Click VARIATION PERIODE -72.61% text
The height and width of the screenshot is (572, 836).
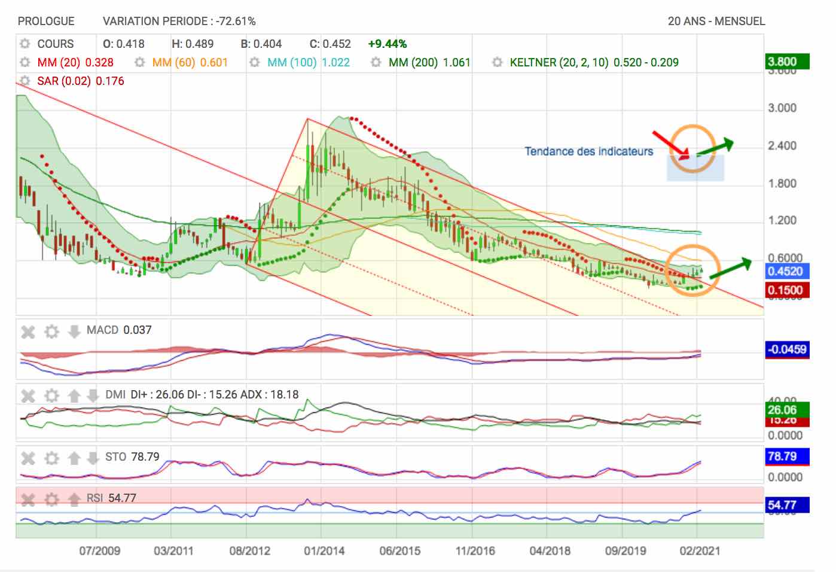click(179, 21)
